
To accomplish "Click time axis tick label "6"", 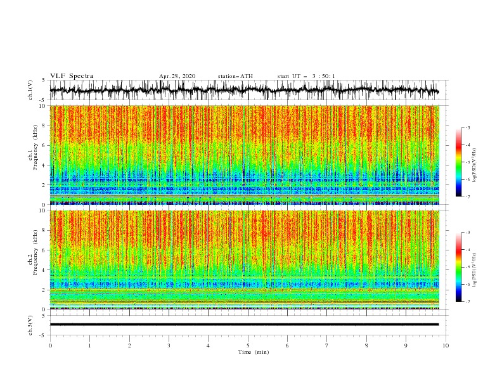I will (288, 346).
